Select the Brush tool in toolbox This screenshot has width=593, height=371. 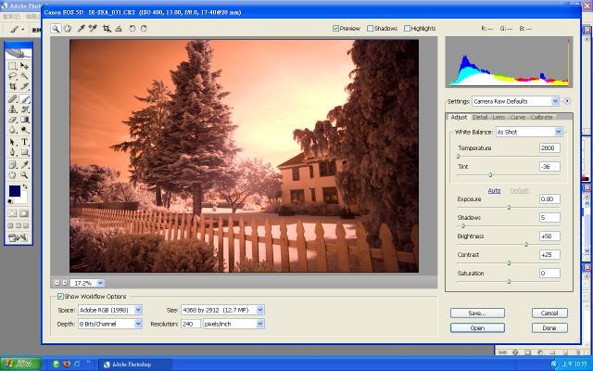(x=24, y=99)
